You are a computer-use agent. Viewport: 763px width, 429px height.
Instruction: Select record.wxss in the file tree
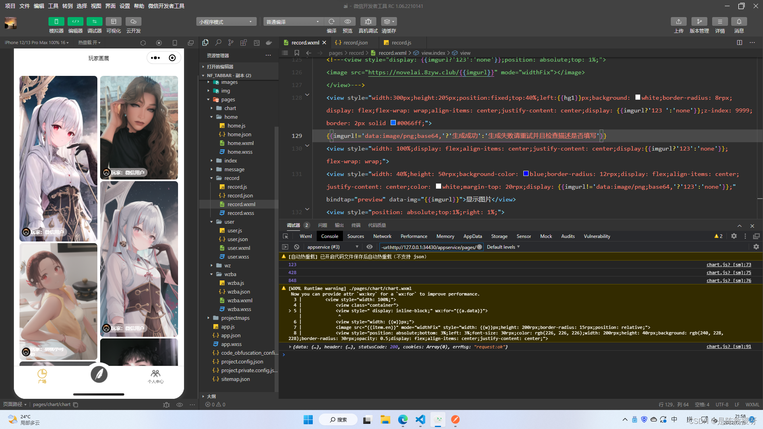click(241, 213)
